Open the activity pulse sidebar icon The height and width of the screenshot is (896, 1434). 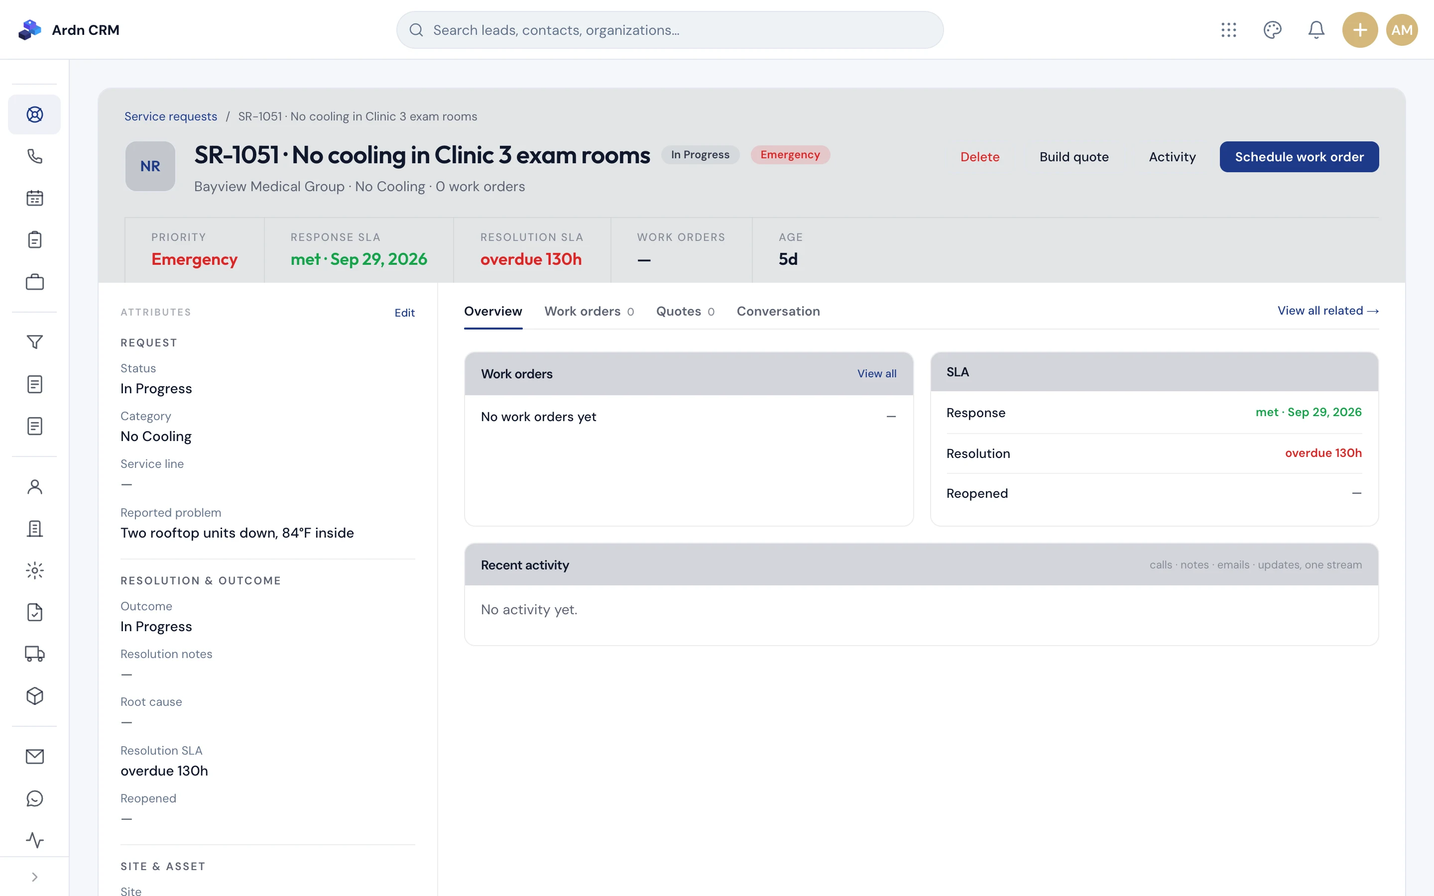tap(34, 840)
